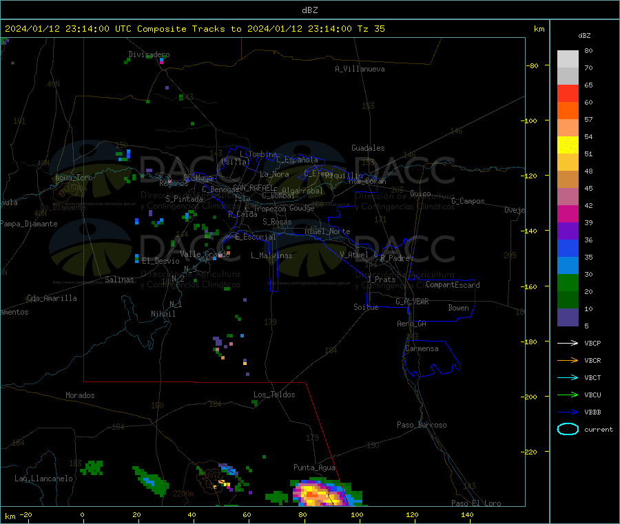Click the 'Nihuil' map label

tap(163, 314)
